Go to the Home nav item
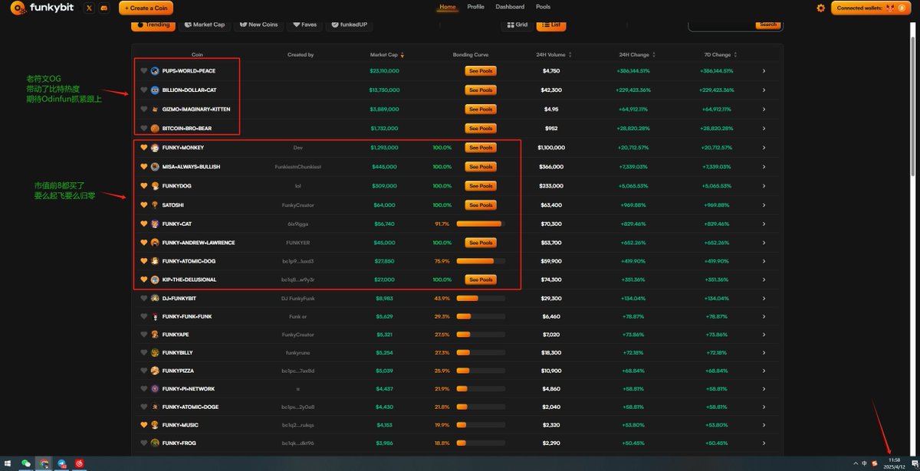Viewport: 920px width, 471px height. point(448,7)
